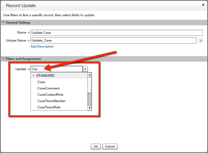Choose CaseContactRole in the dropdown list
208x153 pixels.
click(50, 95)
